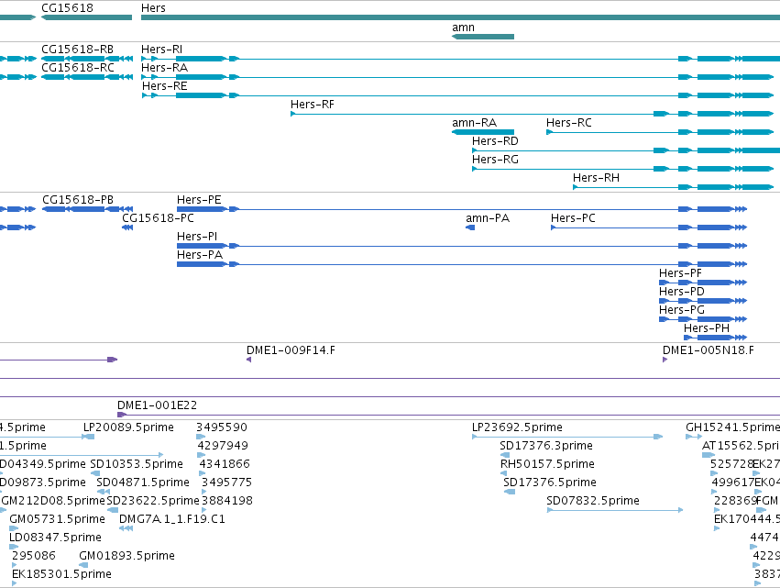The width and height of the screenshot is (780, 588).
Task: Click the Hers-RD transcript label
Action: [x=495, y=141]
